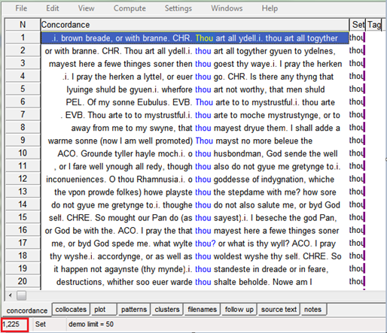Click the horizontal scrollbar left arrow
The image size is (387, 333).
coord(11,295)
